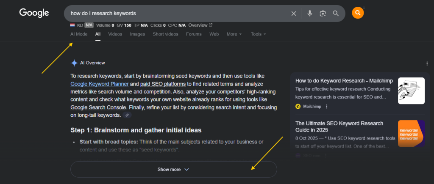Click the magnifier search icon
Image resolution: width=434 pixels, height=184 pixels.
pos(336,14)
